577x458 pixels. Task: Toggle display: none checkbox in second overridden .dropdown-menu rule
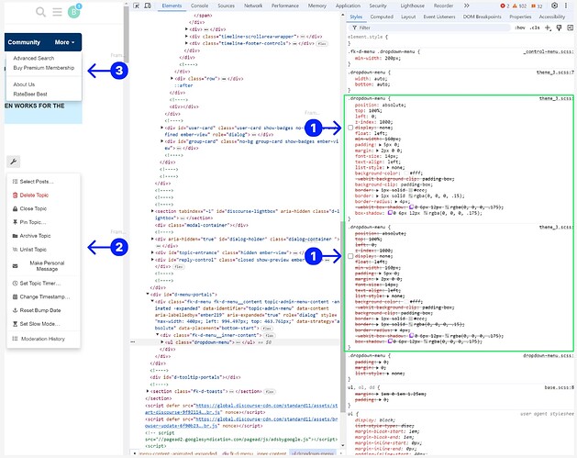pyautogui.click(x=350, y=256)
